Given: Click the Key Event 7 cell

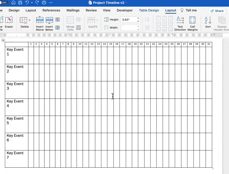Looking at the screenshot, I should point(17,159).
